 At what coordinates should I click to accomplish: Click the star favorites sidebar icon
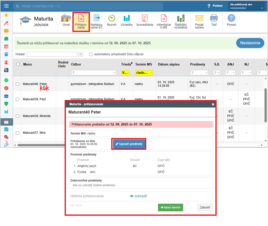[6, 15]
